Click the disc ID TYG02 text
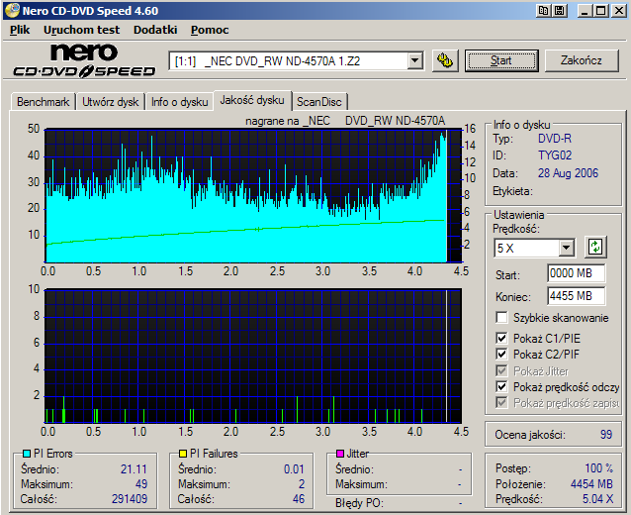 pyautogui.click(x=555, y=155)
